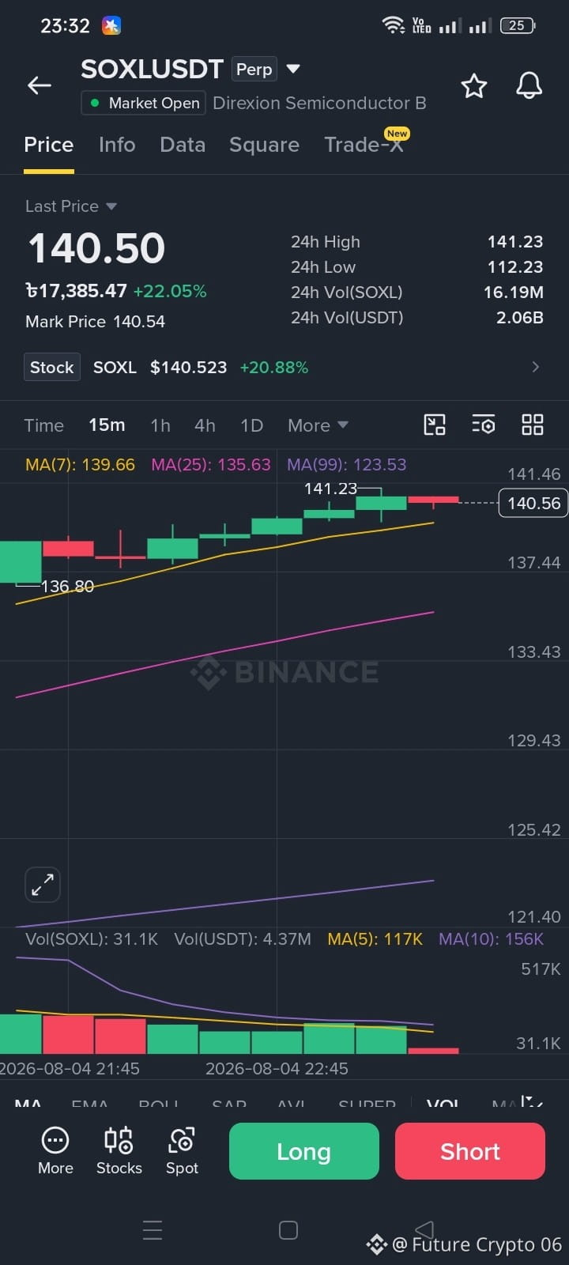Tap the Vol(USDT): 4.37M label
The height and width of the screenshot is (1265, 569).
tap(243, 939)
